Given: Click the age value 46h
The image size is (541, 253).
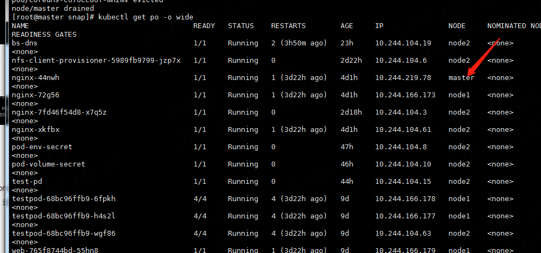Looking at the screenshot, I should 347,164.
